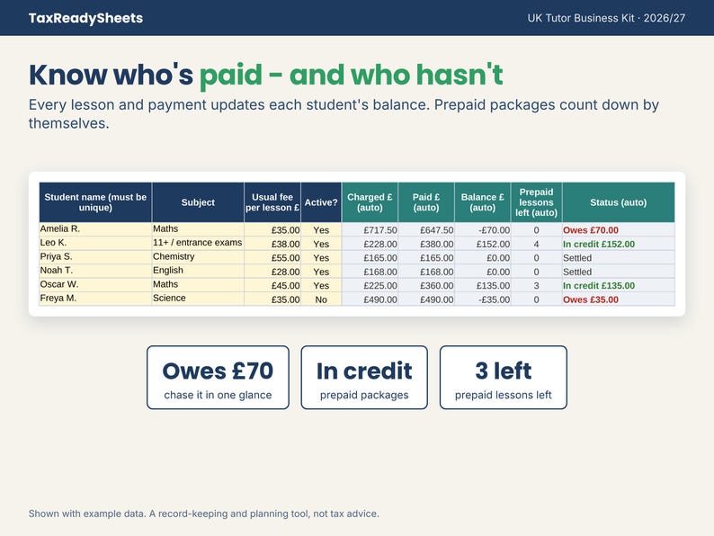Click the £28.00 fee cell
714x536 pixels.
pos(272,272)
